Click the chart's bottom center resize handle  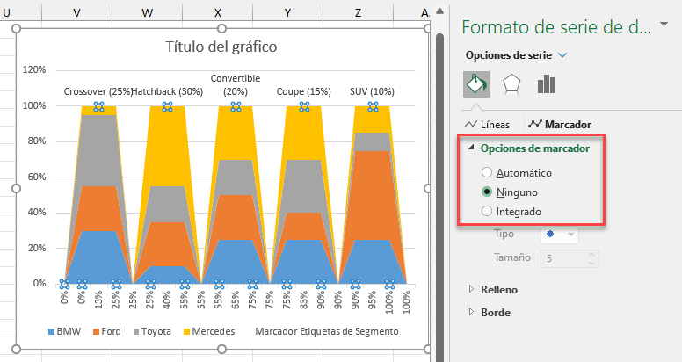(221, 349)
